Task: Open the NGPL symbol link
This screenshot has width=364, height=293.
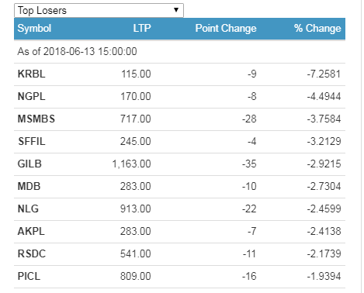Action: tap(31, 97)
